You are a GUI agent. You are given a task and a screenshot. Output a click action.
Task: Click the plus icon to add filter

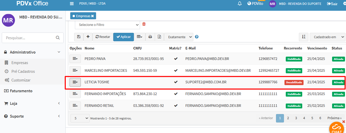[88, 37]
